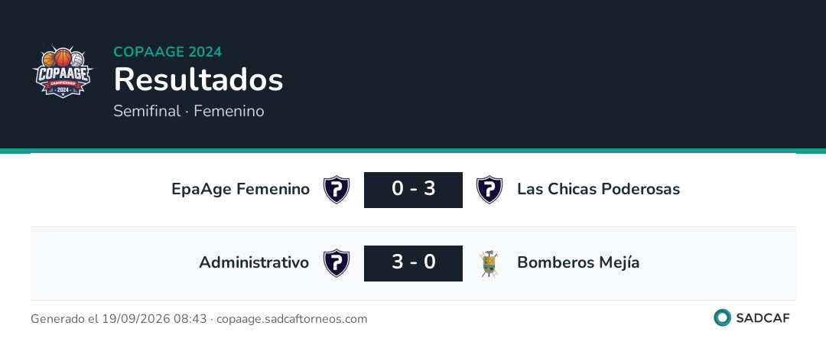The width and height of the screenshot is (826, 358).
Task: Select the Administrativo team name
Action: [x=254, y=262]
